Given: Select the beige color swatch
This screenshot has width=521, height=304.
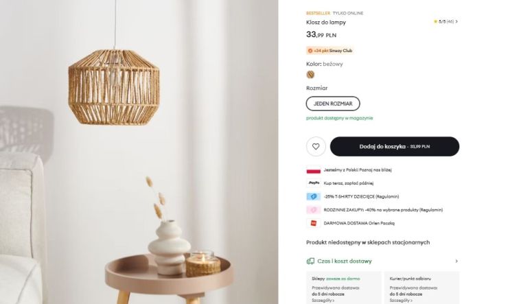Looking at the screenshot, I should tap(310, 75).
